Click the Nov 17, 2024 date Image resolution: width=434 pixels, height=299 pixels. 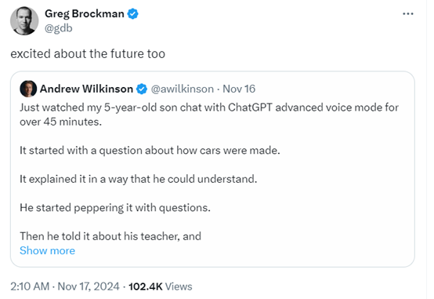click(89, 286)
